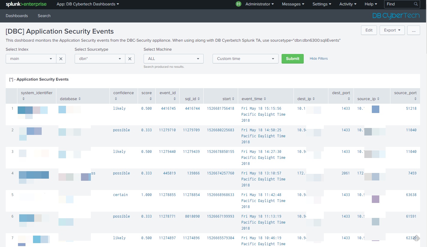Click the Application Security Events panel title
This screenshot has height=247, width=427.
pyautogui.click(x=39, y=79)
